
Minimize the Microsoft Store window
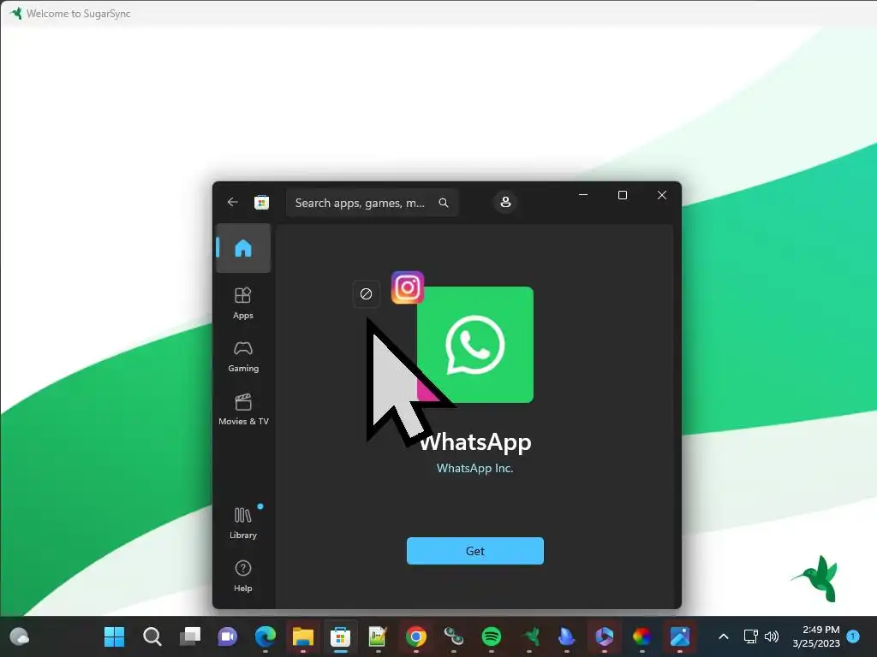point(583,195)
